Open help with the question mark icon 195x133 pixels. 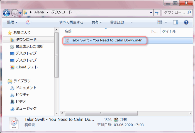click(186, 22)
